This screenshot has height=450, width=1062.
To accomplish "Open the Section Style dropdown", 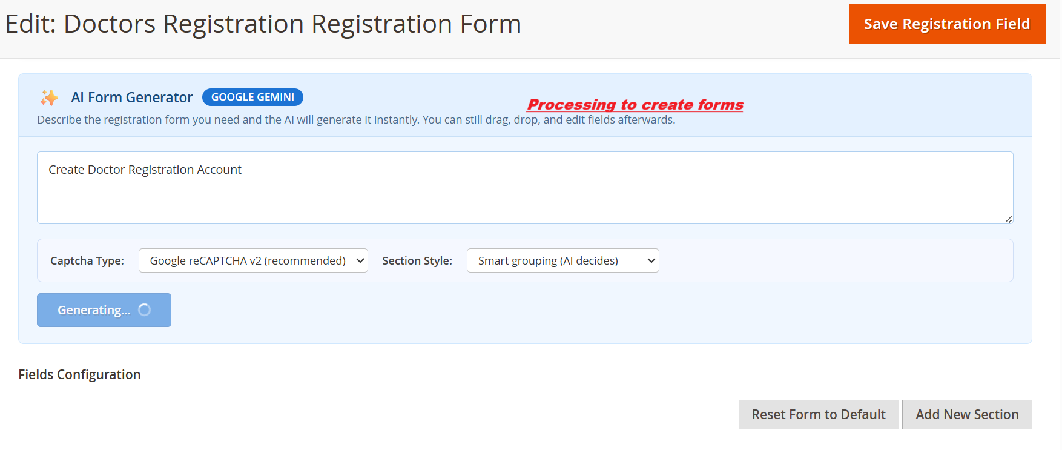I will pos(562,260).
